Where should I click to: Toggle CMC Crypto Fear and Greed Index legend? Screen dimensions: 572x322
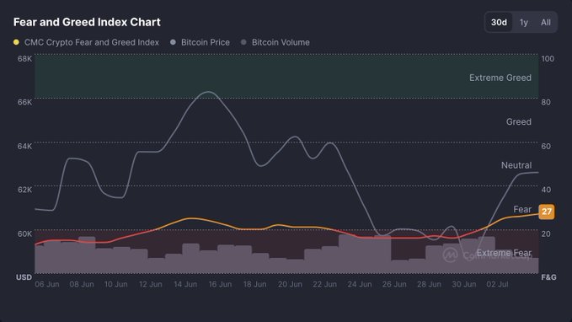86,42
